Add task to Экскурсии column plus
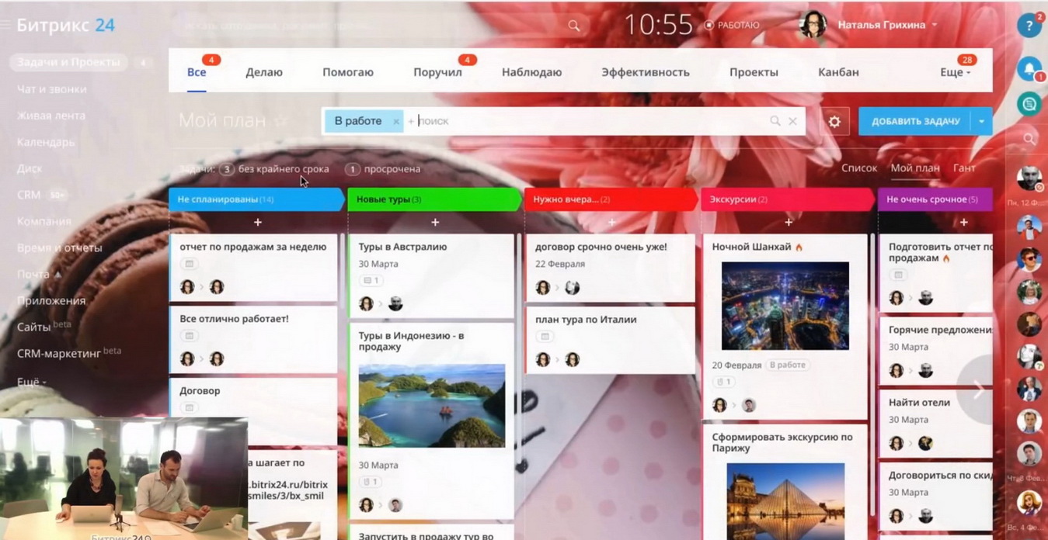This screenshot has width=1048, height=540. (788, 223)
